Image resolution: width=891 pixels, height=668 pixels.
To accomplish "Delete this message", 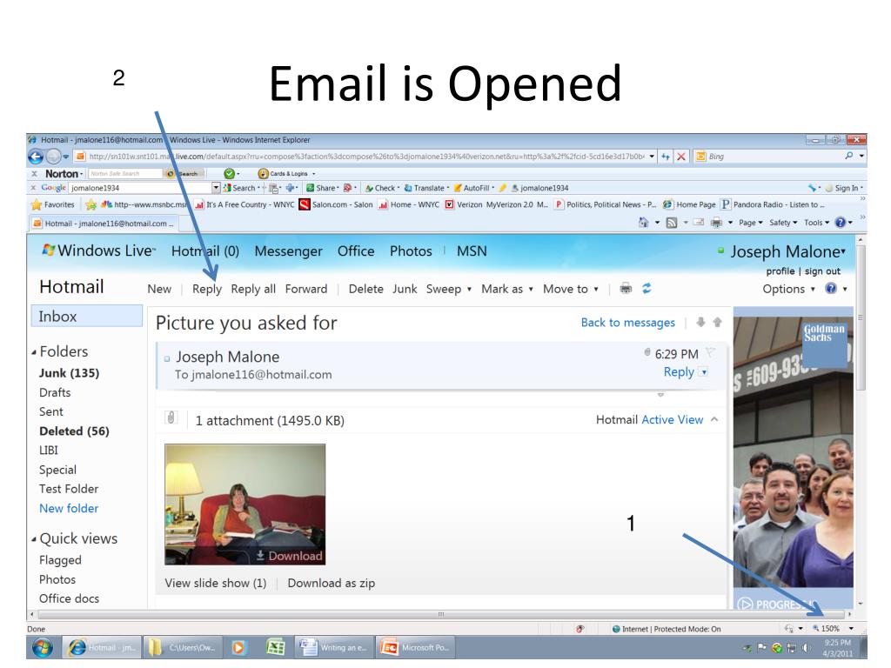I will [365, 289].
